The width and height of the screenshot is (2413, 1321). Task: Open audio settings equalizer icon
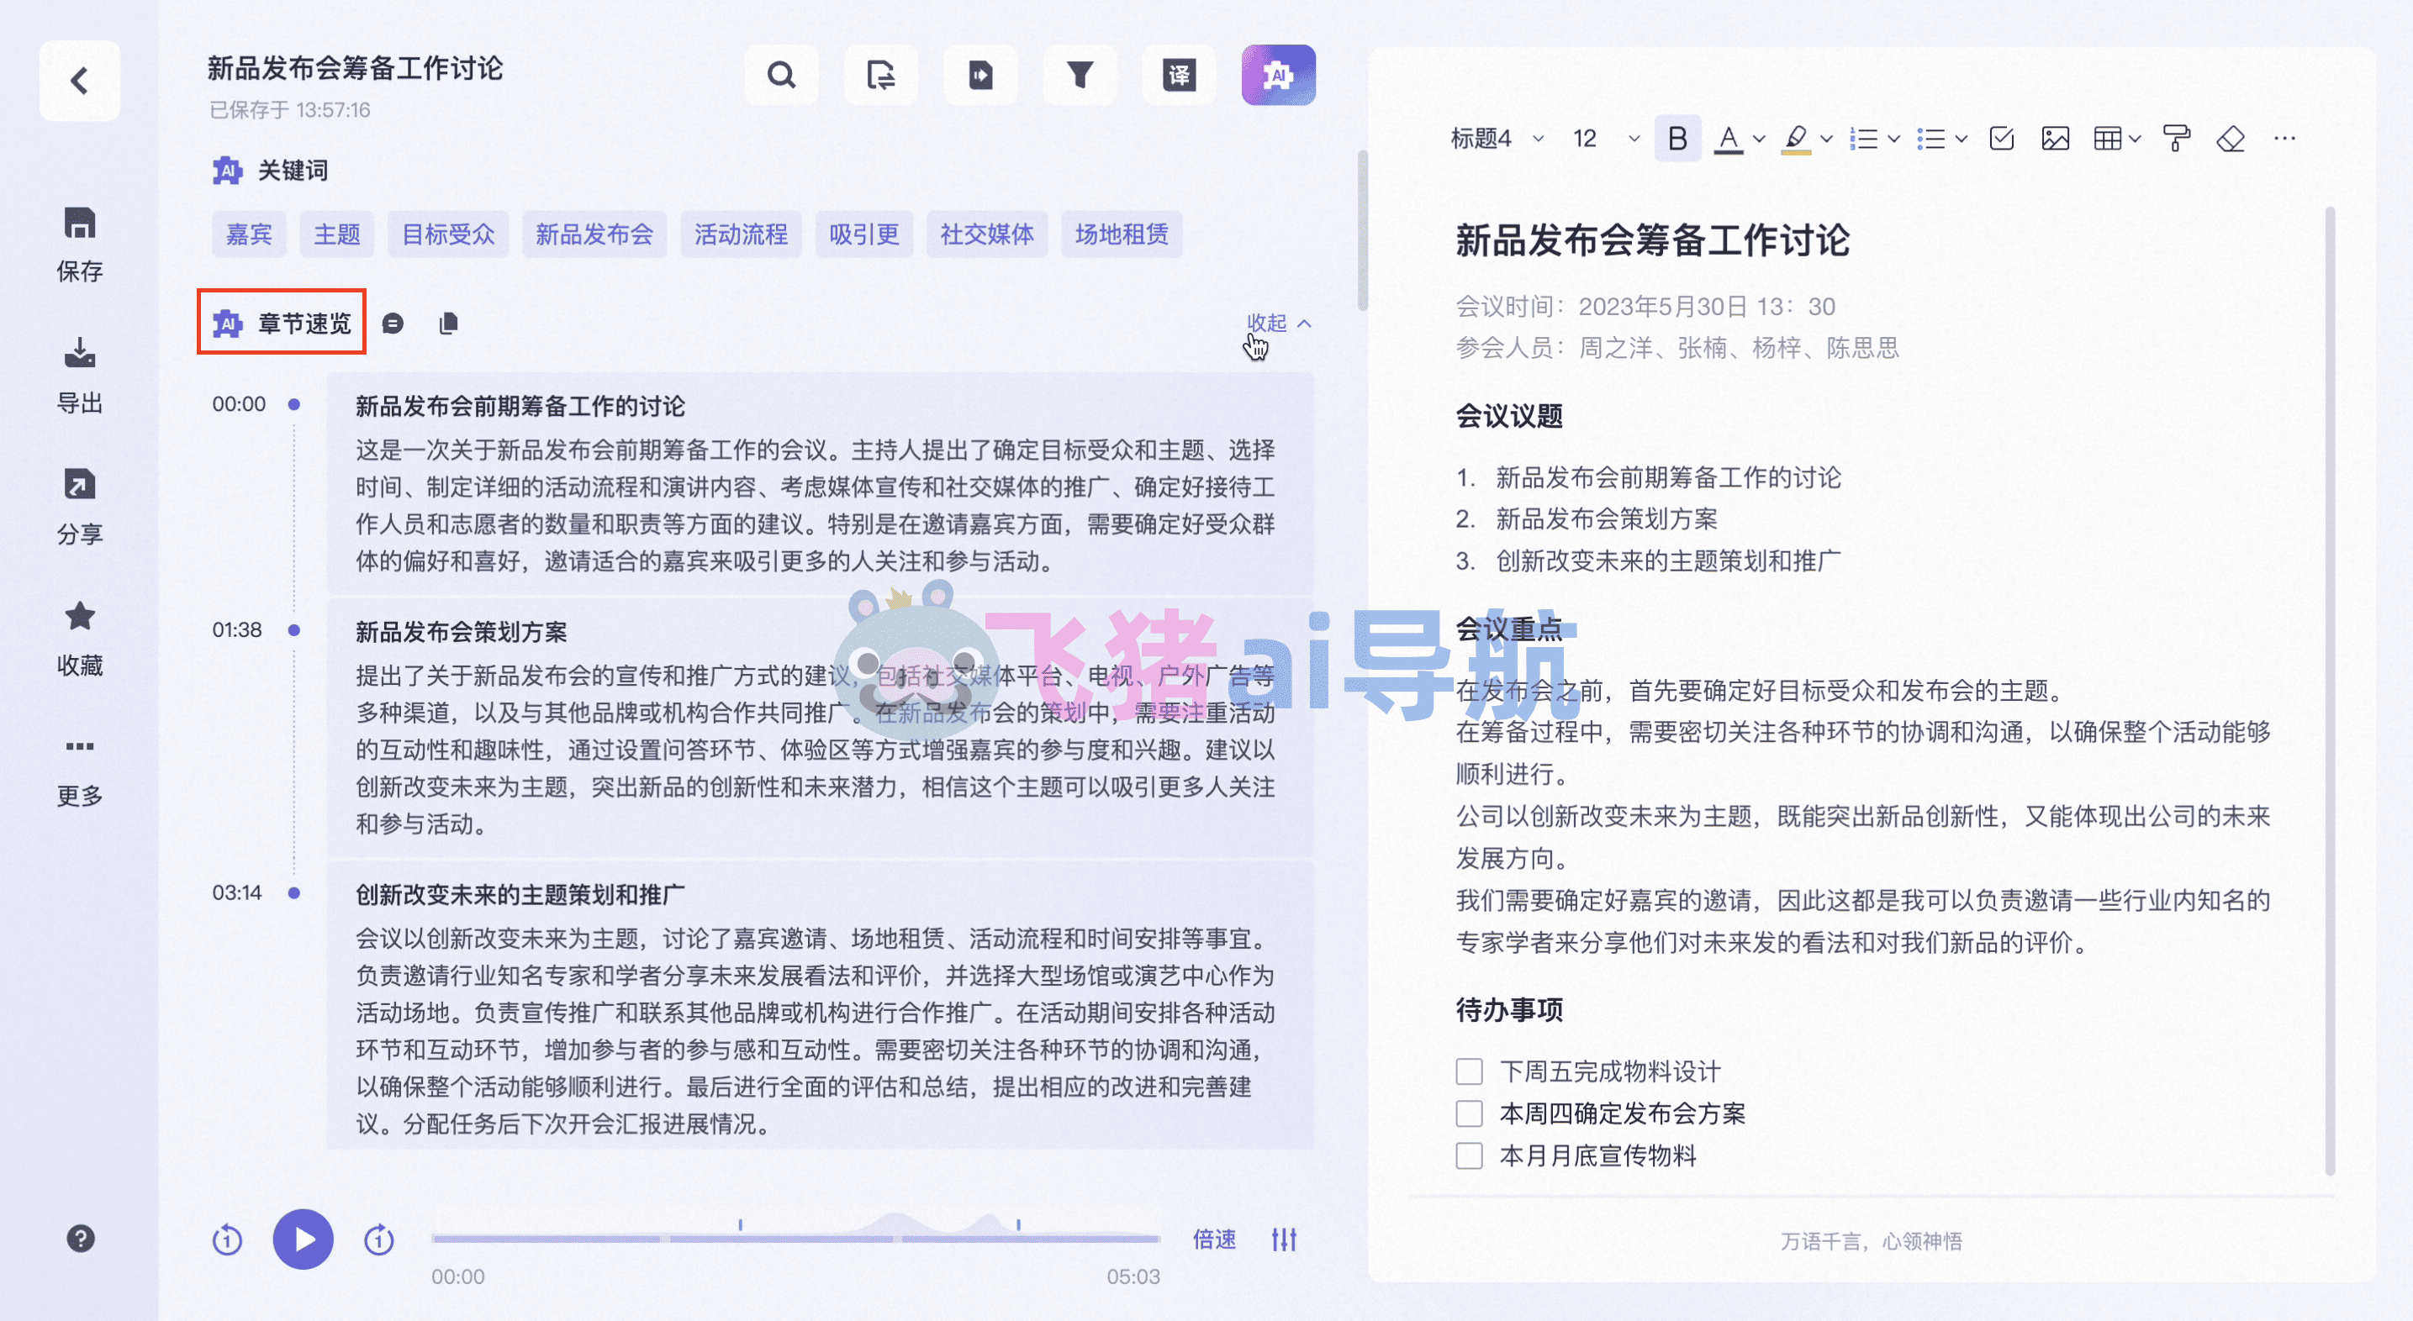click(1284, 1239)
